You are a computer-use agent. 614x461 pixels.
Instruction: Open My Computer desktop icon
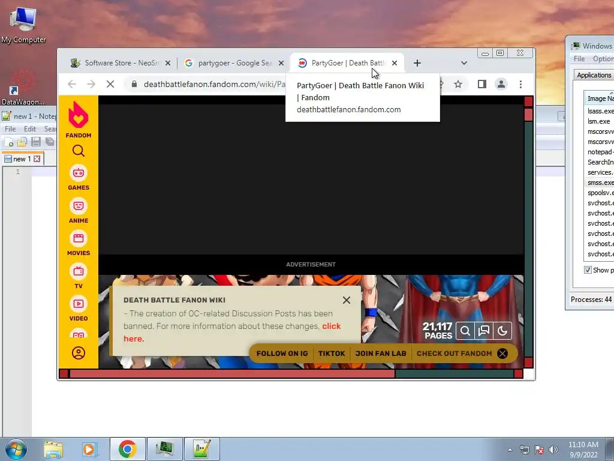23,25
